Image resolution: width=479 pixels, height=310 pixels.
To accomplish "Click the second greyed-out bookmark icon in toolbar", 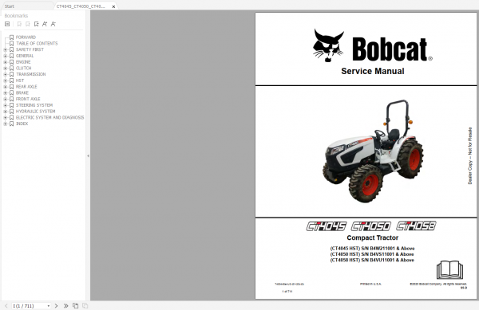I will (x=28, y=24).
